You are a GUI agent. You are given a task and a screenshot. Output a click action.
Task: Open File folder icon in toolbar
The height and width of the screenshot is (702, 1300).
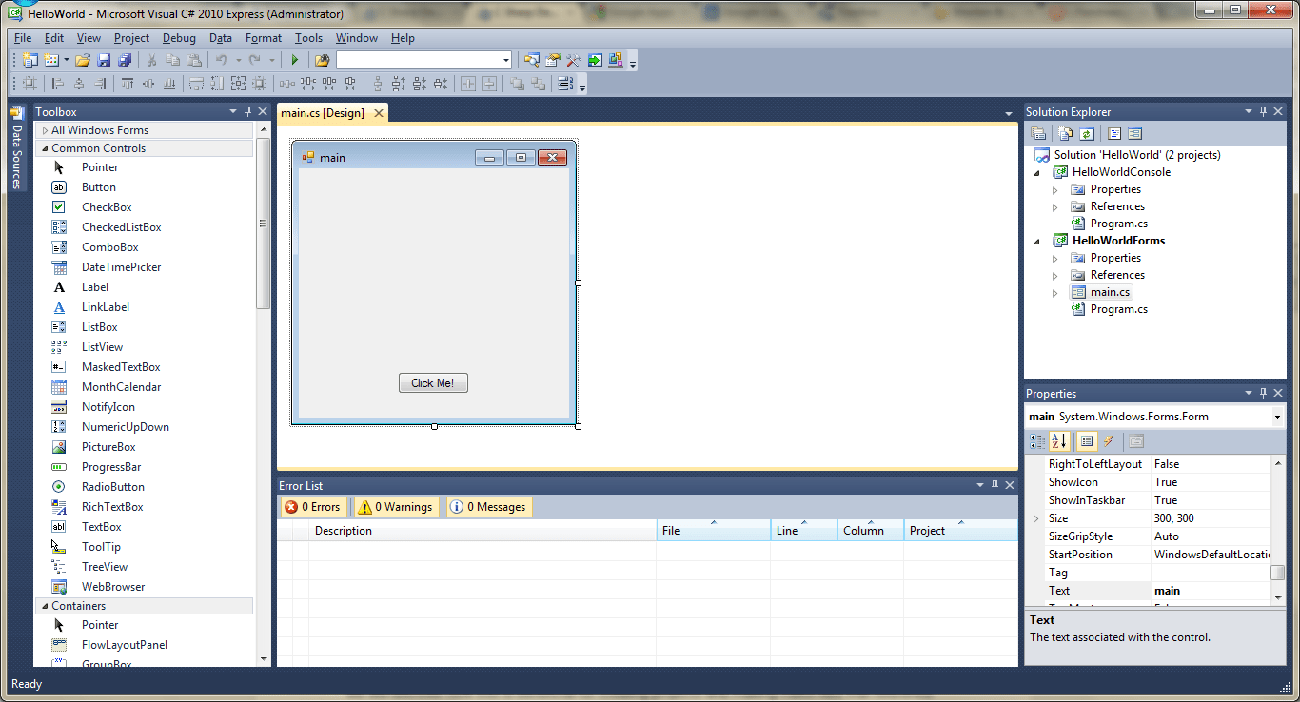(83, 60)
